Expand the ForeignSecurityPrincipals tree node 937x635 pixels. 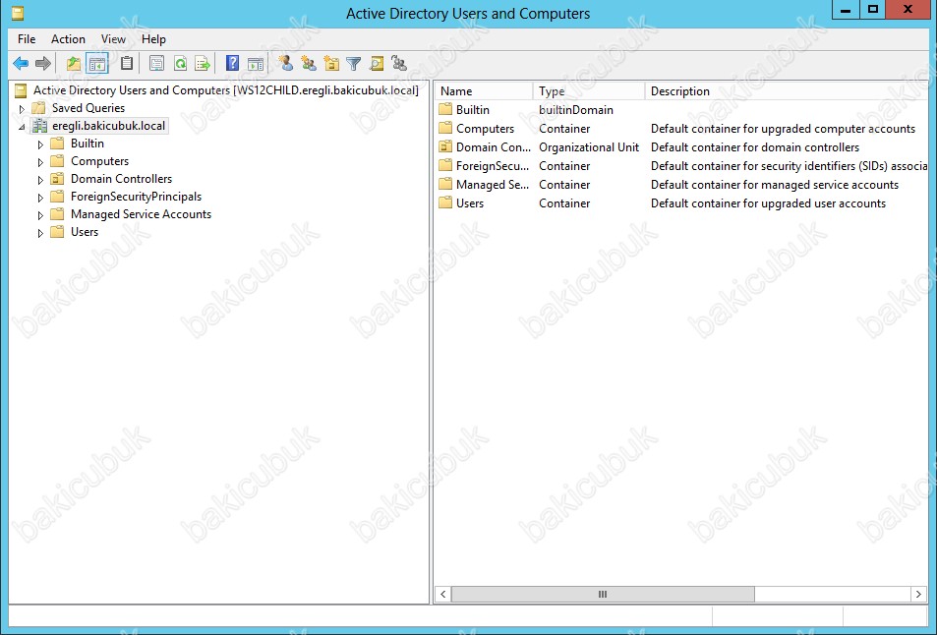click(40, 198)
